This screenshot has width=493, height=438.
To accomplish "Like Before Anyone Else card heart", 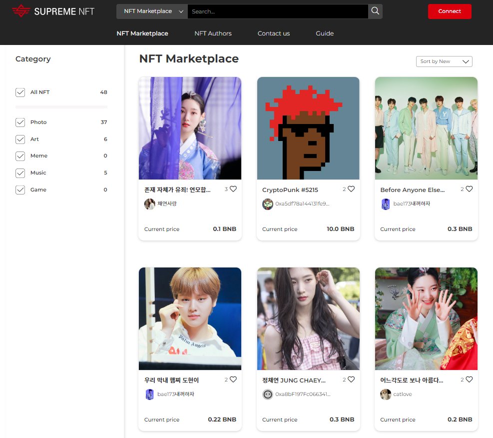I will click(x=469, y=189).
